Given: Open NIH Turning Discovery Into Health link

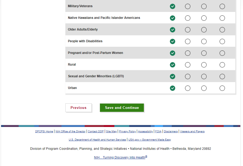Looking at the screenshot, I should coord(120,158).
